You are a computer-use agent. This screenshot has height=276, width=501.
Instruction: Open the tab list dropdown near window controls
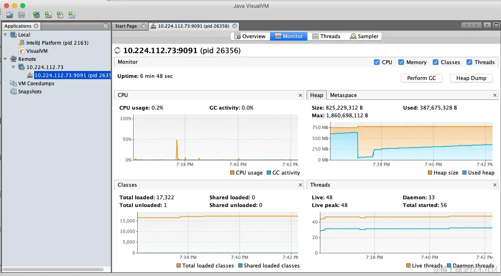pyautogui.click(x=487, y=25)
